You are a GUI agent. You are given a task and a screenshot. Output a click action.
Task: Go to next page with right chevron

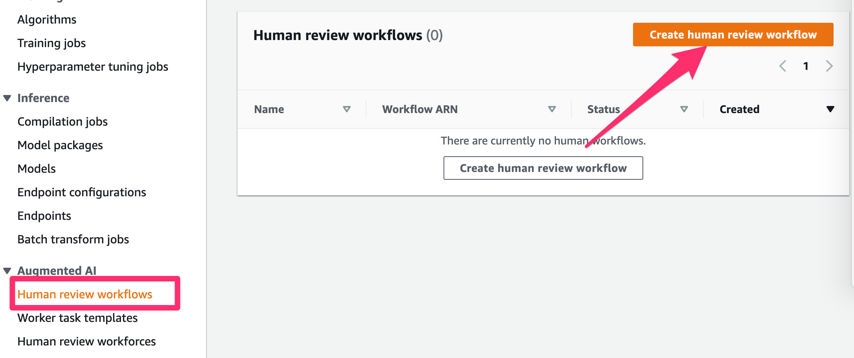(829, 66)
